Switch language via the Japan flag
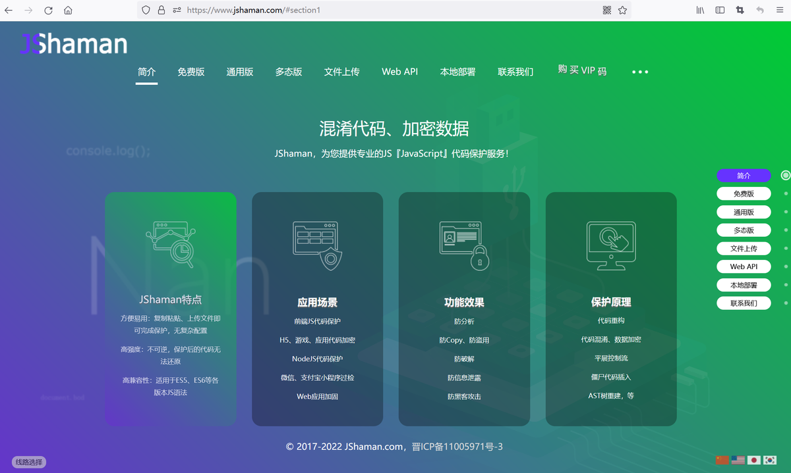791x473 pixels. [x=754, y=461]
